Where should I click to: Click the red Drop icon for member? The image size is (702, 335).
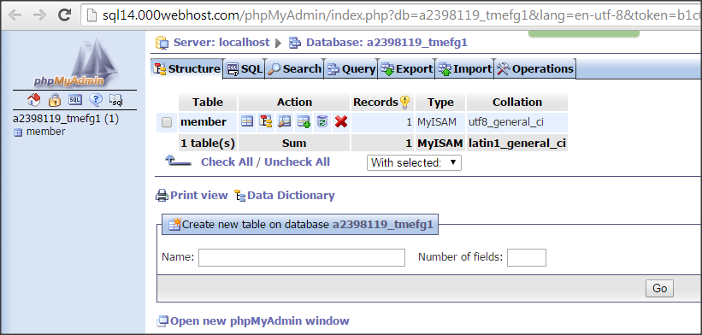pyautogui.click(x=340, y=121)
